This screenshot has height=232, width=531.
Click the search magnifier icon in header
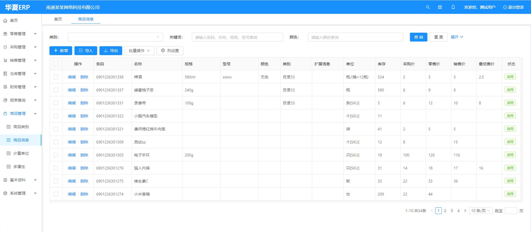point(428,7)
